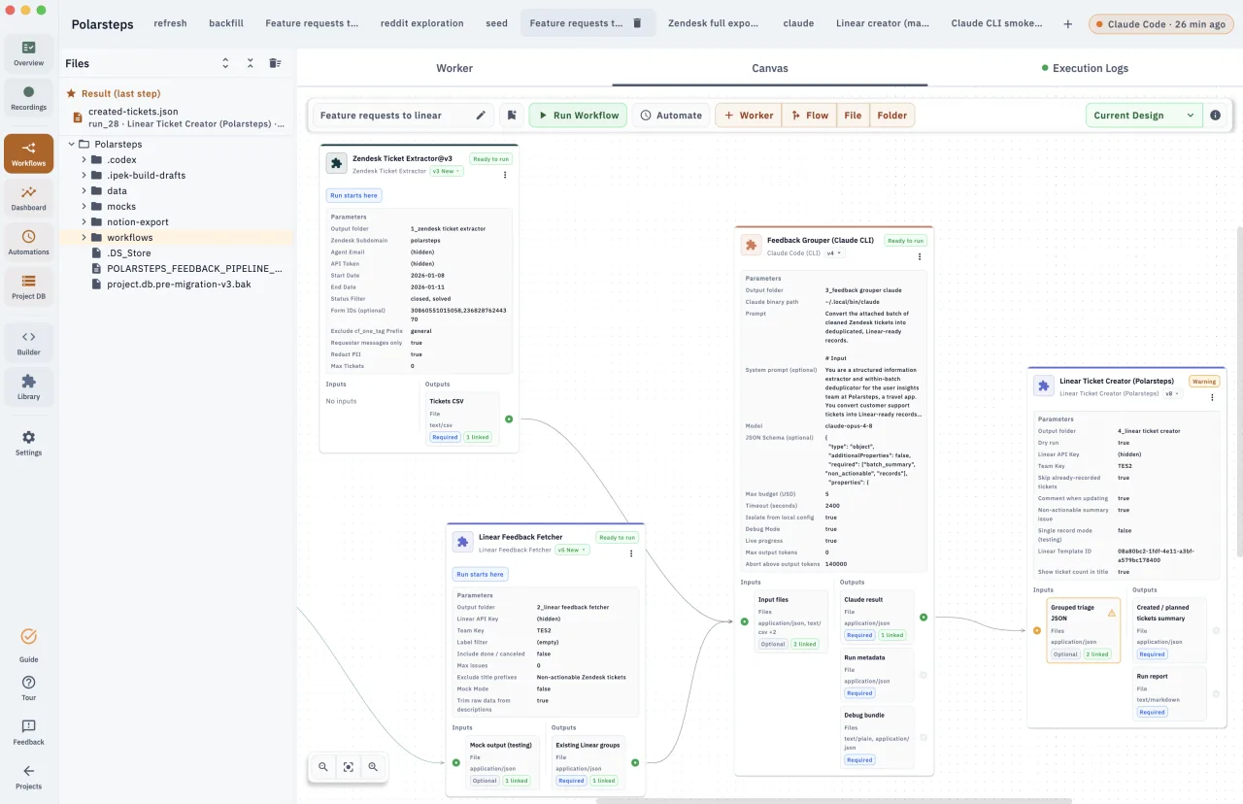Image resolution: width=1243 pixels, height=804 pixels.
Task: Open the Current Design dropdown
Action: tap(1144, 116)
